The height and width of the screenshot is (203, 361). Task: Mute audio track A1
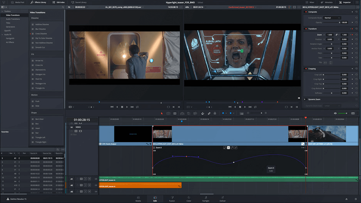pyautogui.click(x=89, y=179)
